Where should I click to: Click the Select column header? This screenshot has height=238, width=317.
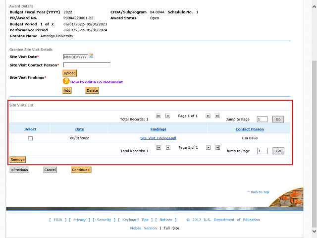(30, 129)
